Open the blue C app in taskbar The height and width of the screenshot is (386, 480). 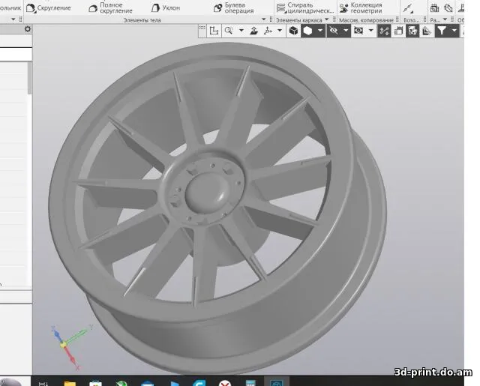[199, 383]
